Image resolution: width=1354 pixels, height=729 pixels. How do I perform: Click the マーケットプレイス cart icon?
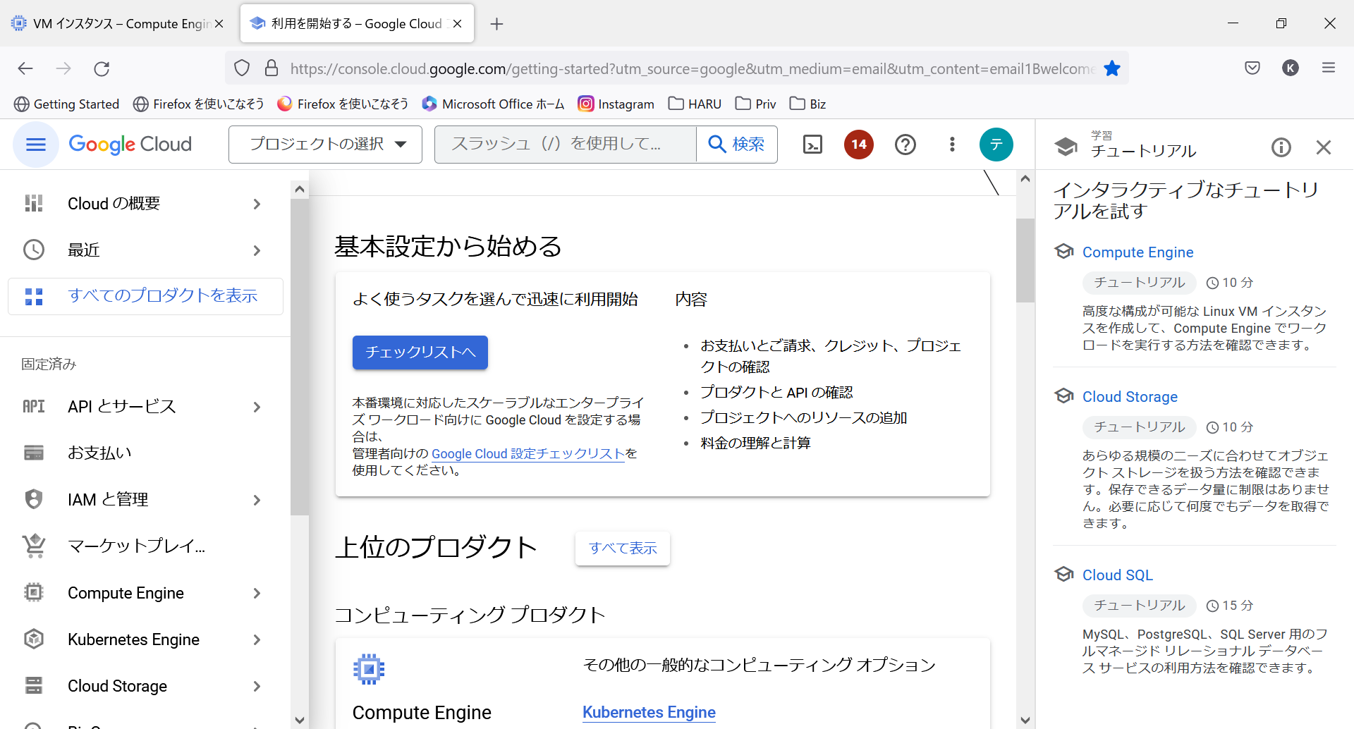34,546
